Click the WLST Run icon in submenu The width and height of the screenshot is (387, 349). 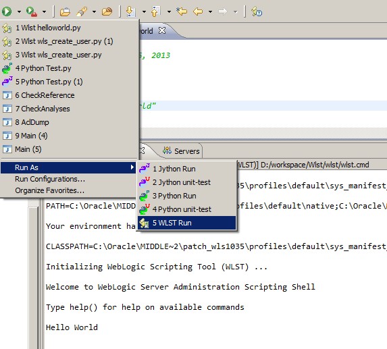144,223
